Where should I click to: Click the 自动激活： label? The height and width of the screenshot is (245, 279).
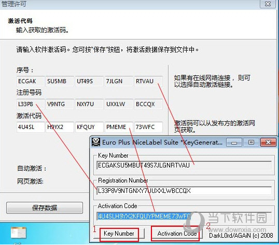[32, 168]
